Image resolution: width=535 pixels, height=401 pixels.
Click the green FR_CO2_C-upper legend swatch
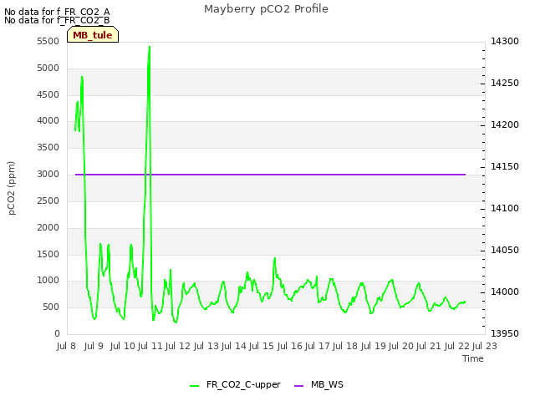point(195,386)
